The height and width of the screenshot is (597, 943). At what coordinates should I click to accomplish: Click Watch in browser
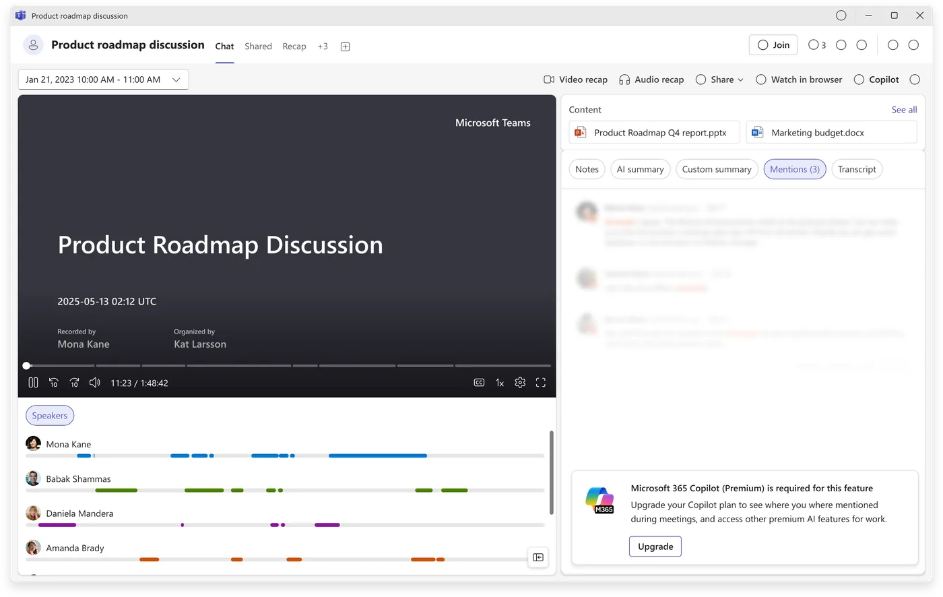pyautogui.click(x=799, y=80)
